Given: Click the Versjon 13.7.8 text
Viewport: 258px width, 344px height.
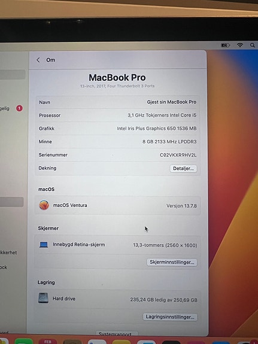Looking at the screenshot, I should [x=181, y=206].
